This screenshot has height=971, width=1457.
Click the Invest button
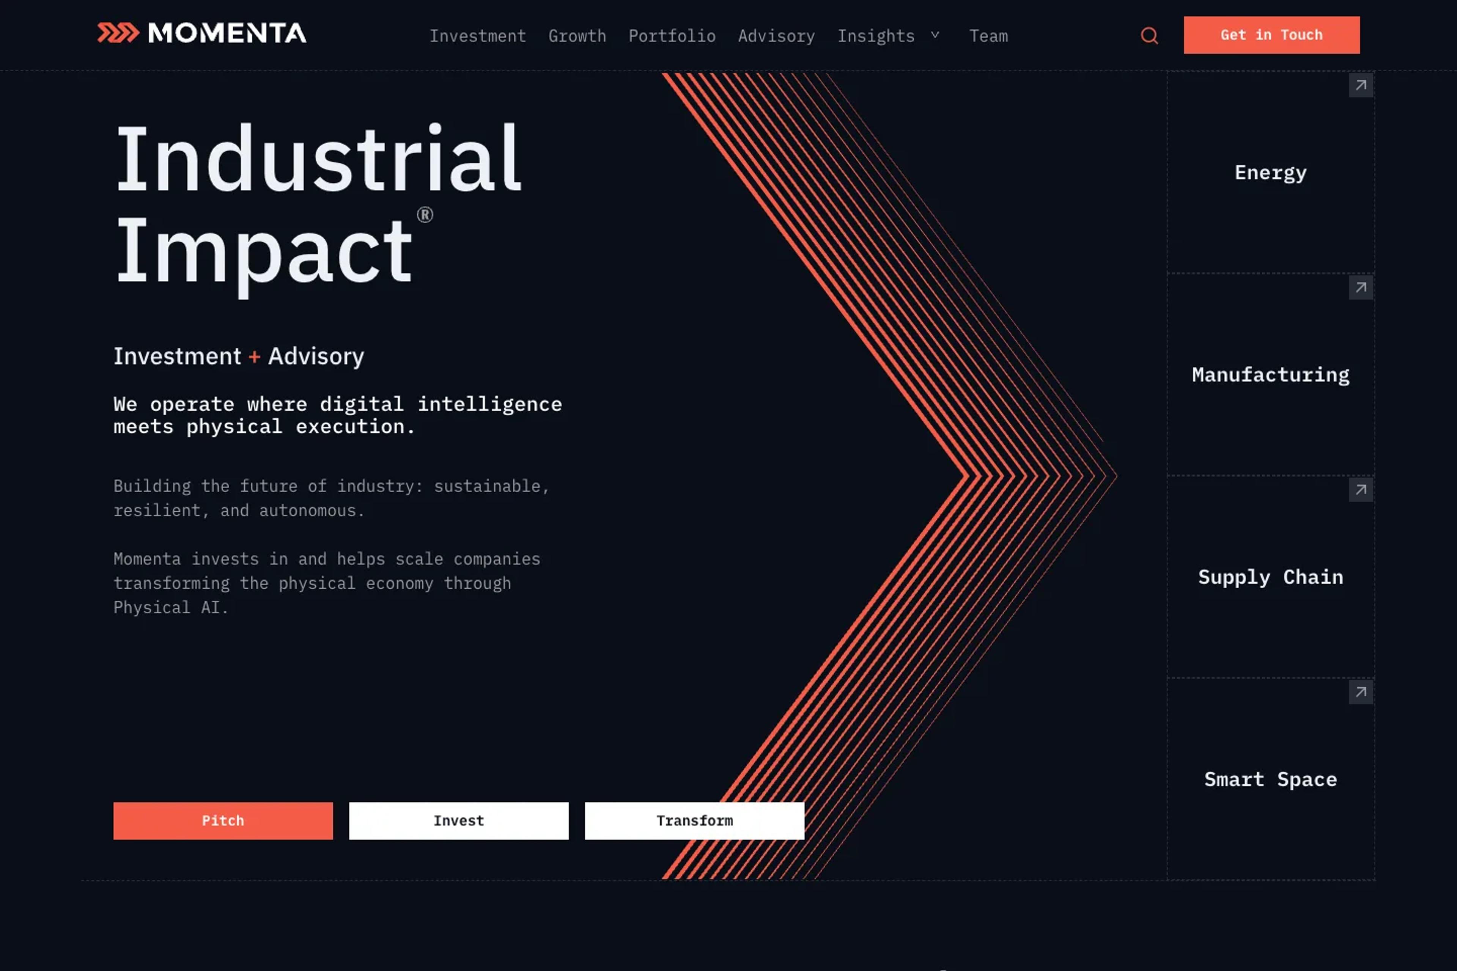458,820
